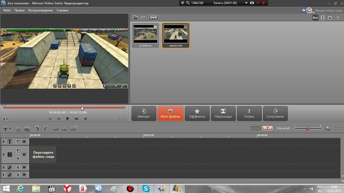Open the Windows Start button
This screenshot has width=344, height=193.
coord(6,188)
